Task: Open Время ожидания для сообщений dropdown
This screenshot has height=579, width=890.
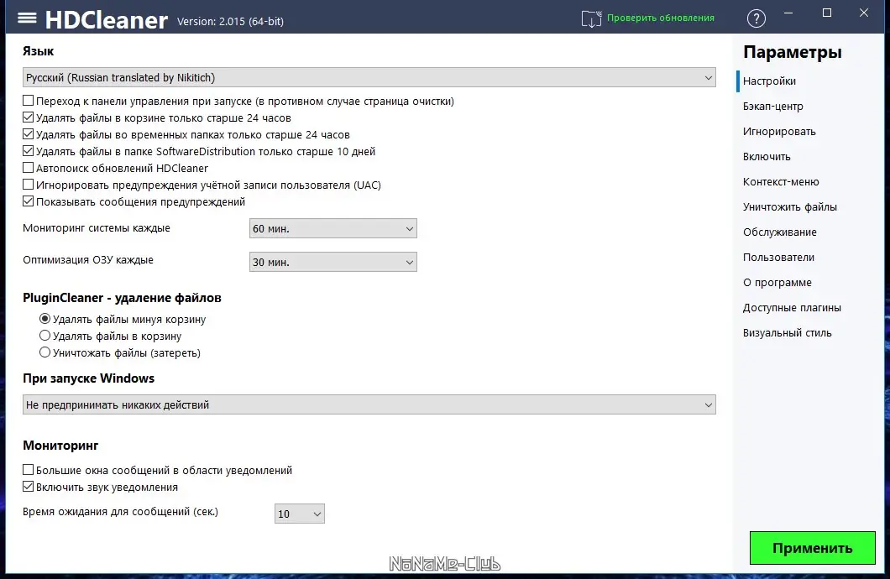Action: pyautogui.click(x=299, y=514)
